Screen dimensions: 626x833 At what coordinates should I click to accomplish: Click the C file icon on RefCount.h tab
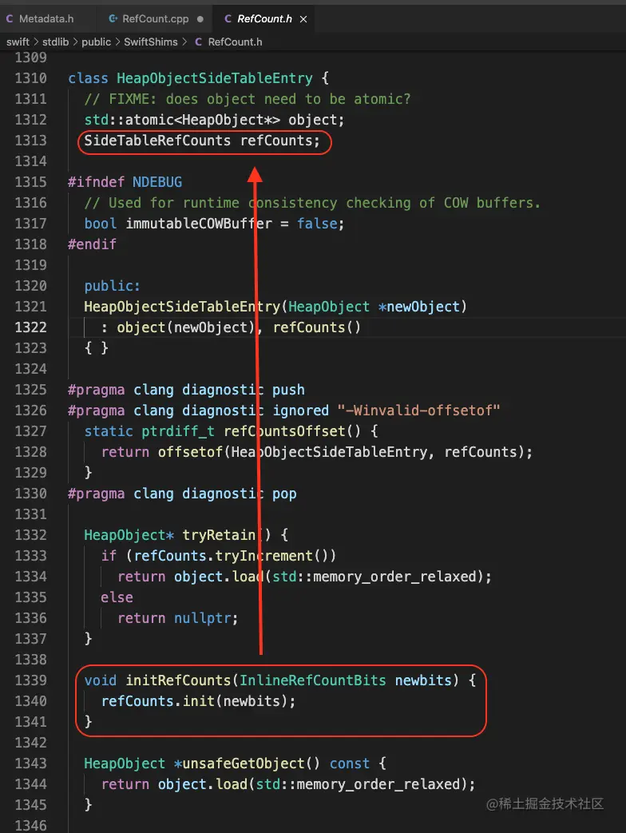tap(228, 18)
